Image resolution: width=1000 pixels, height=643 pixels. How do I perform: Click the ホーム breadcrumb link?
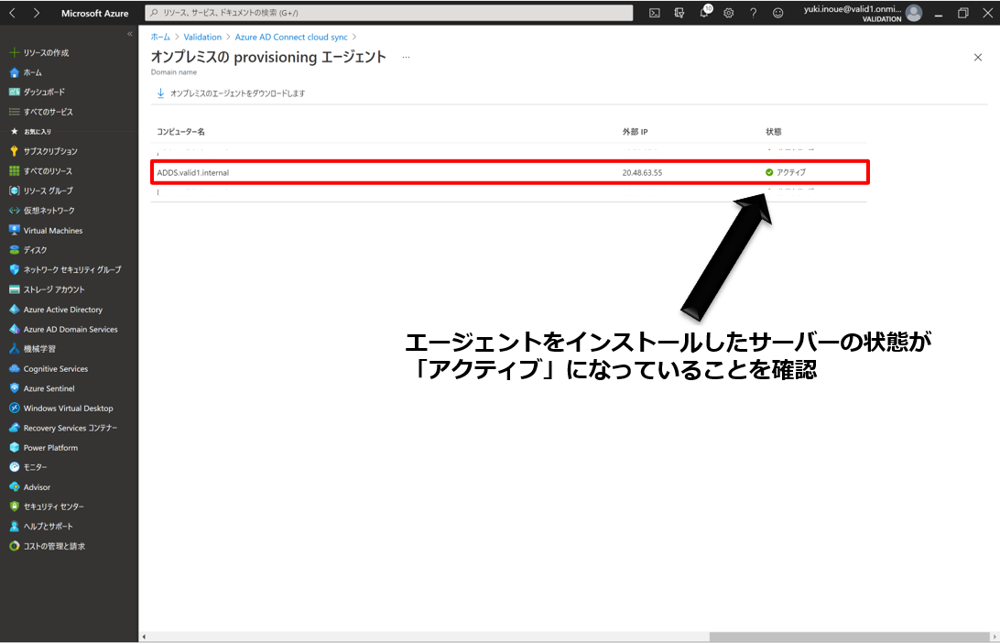coord(160,37)
